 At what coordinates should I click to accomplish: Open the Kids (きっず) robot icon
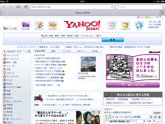pos(139,26)
